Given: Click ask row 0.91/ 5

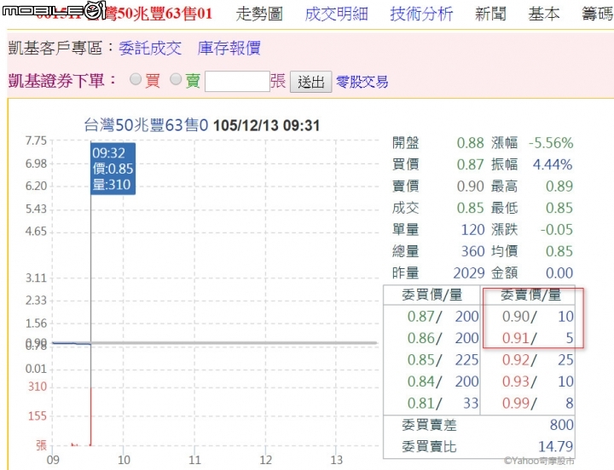Looking at the screenshot, I should pos(537,338).
